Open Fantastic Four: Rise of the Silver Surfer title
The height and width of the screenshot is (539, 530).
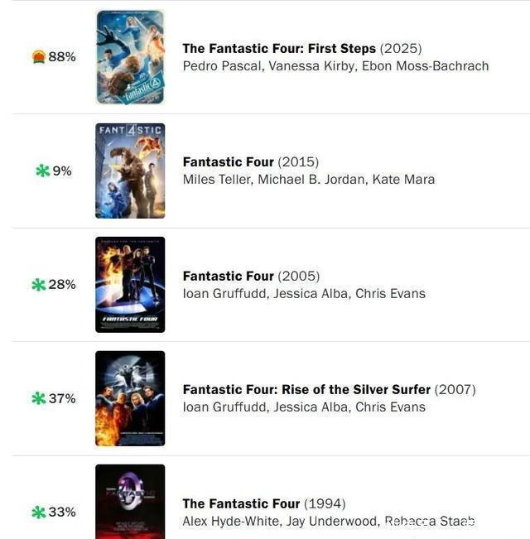[x=306, y=389]
